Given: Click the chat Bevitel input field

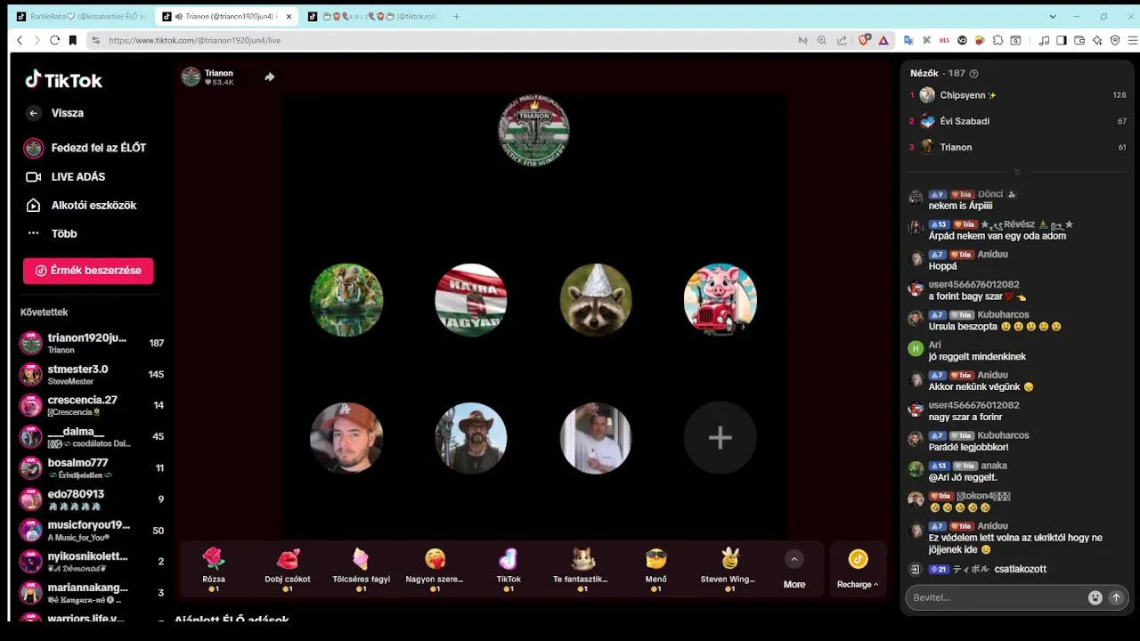Looking at the screenshot, I should click(996, 597).
